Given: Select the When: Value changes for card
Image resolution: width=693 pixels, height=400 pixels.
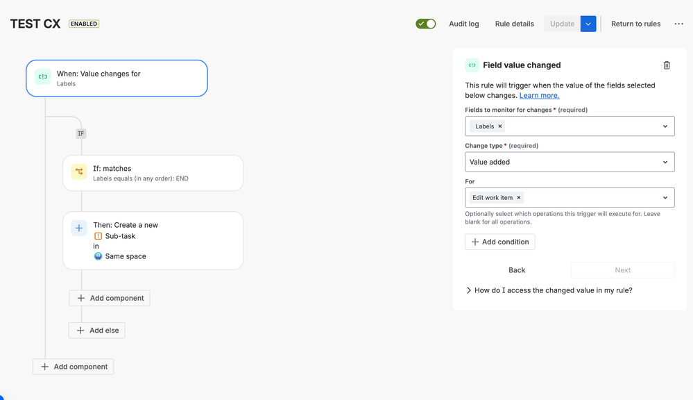Looking at the screenshot, I should (117, 78).
